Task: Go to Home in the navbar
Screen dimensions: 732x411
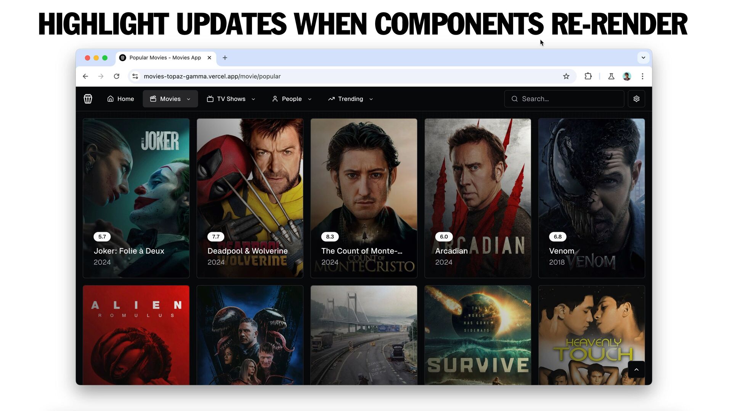Action: 120,99
